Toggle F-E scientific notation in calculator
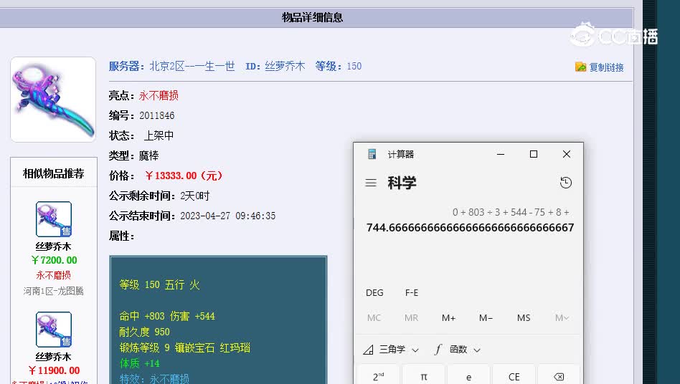 [x=412, y=292]
